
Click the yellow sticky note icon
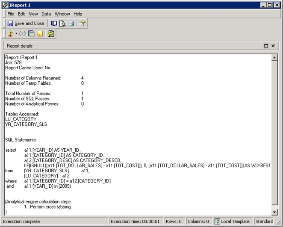click(x=40, y=34)
